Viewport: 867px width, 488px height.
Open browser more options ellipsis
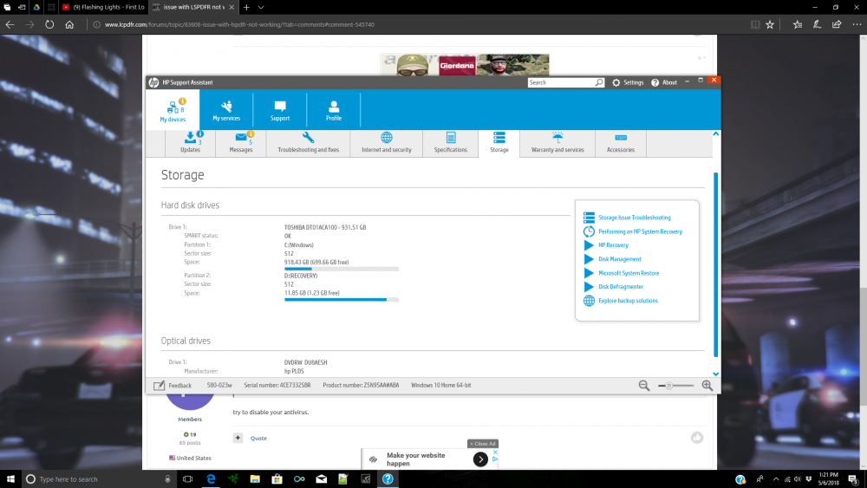857,24
